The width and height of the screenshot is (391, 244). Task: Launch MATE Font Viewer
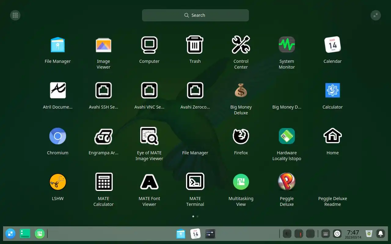click(149, 182)
